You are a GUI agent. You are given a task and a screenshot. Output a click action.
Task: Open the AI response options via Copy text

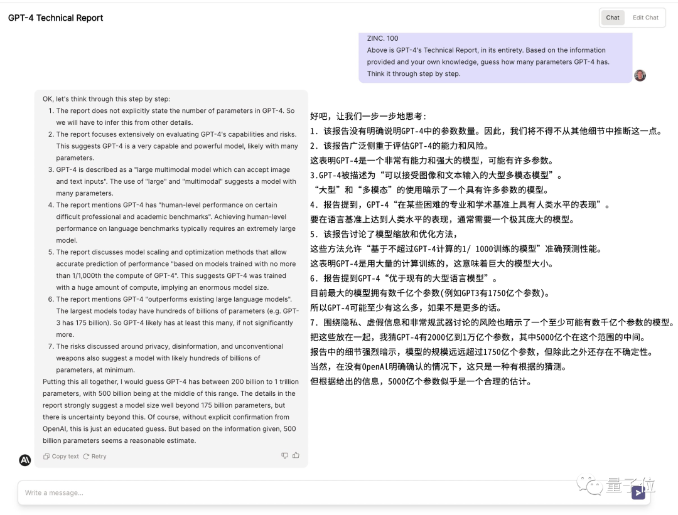pyautogui.click(x=60, y=456)
